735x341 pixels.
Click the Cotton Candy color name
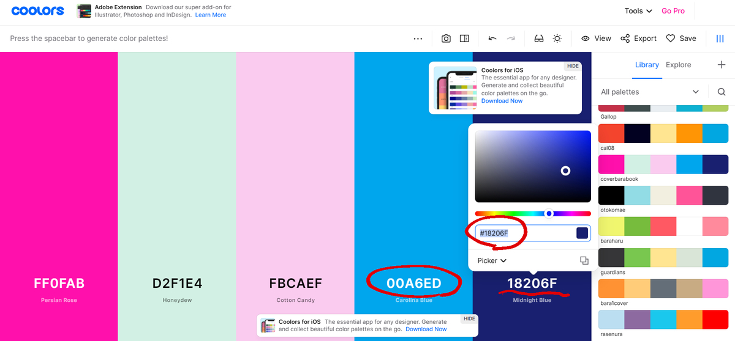[295, 300]
